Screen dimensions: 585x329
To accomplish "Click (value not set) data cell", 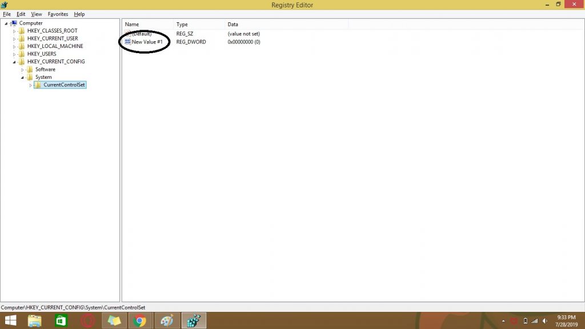I will click(243, 34).
